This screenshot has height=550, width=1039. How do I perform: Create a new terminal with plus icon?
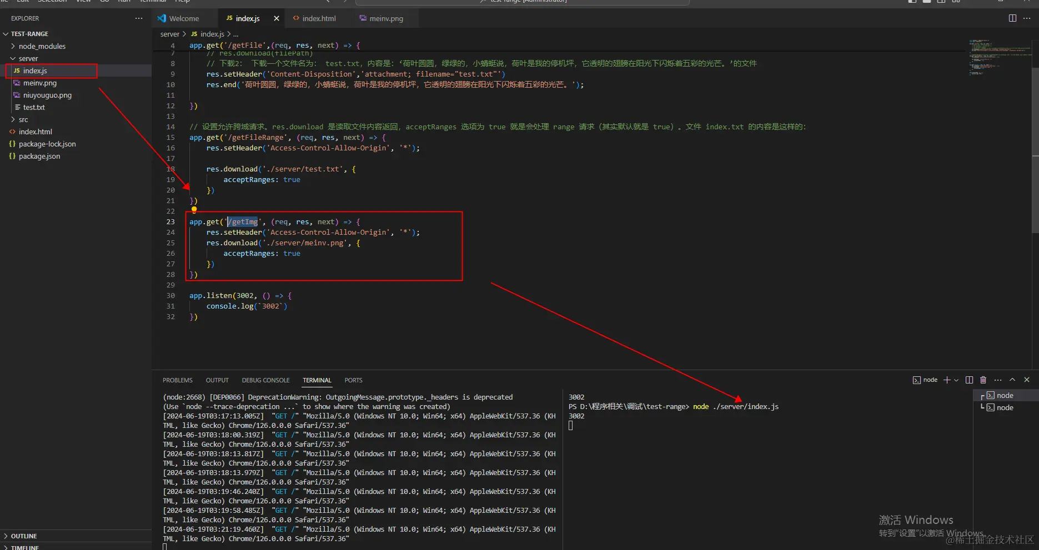tap(947, 380)
